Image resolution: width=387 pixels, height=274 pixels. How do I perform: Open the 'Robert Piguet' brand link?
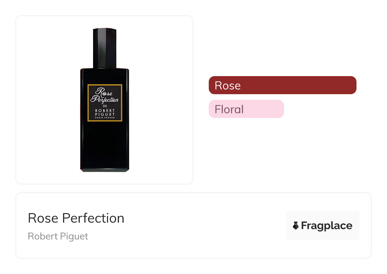pyautogui.click(x=58, y=236)
